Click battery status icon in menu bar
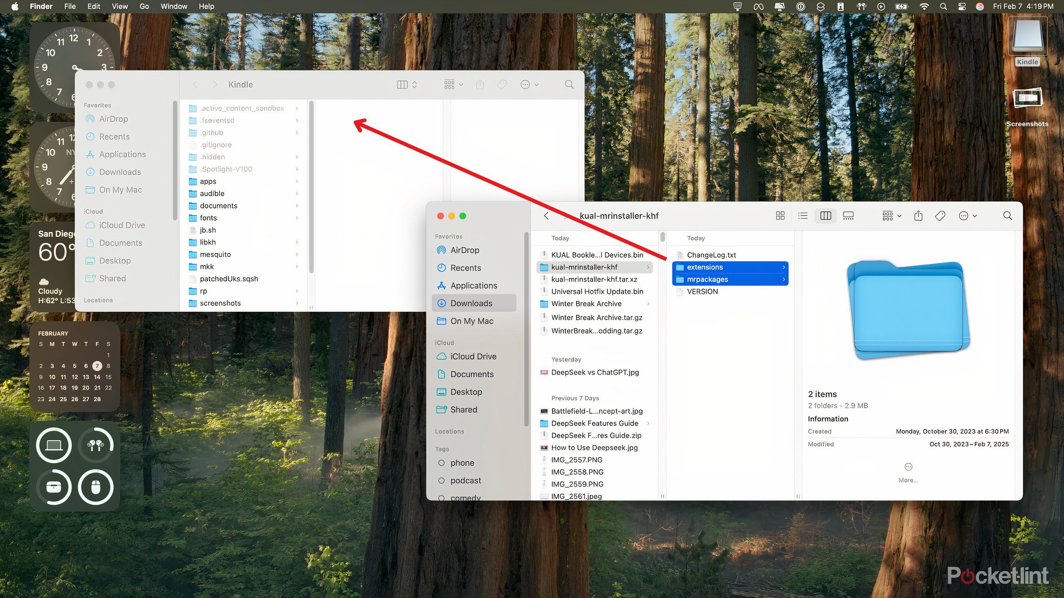This screenshot has width=1064, height=598. click(x=901, y=6)
